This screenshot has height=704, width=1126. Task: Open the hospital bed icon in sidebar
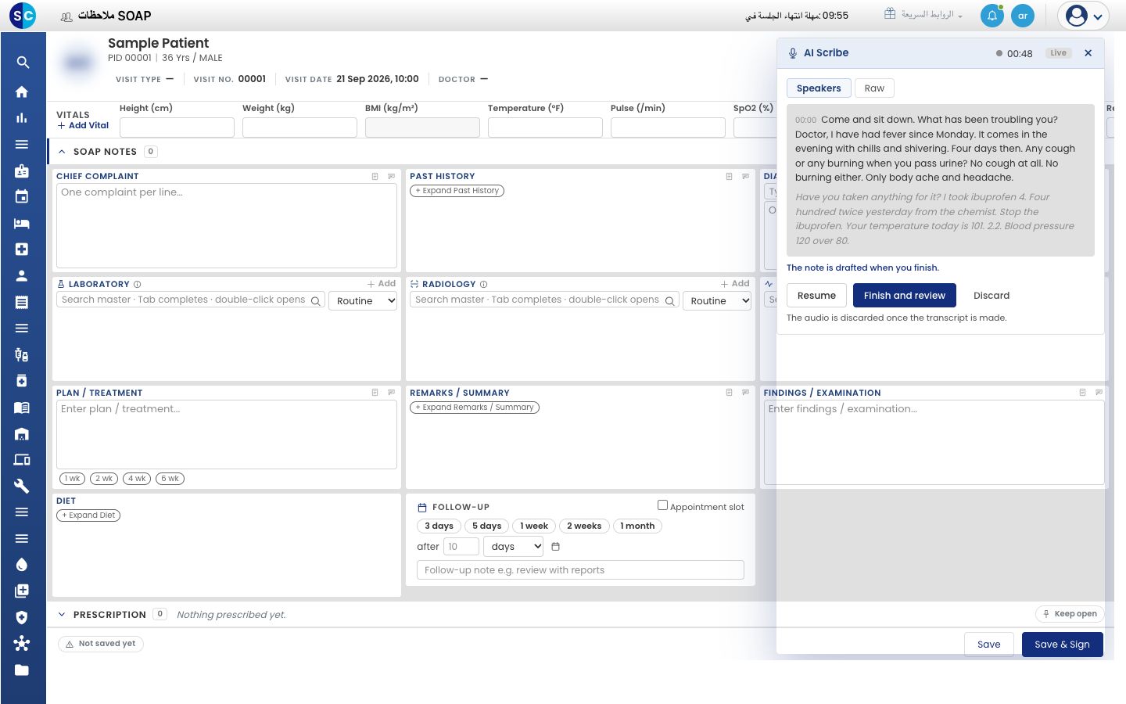click(22, 223)
